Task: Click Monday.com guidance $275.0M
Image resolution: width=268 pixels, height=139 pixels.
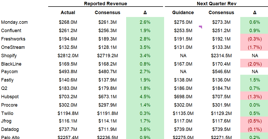Action: [x=183, y=22]
